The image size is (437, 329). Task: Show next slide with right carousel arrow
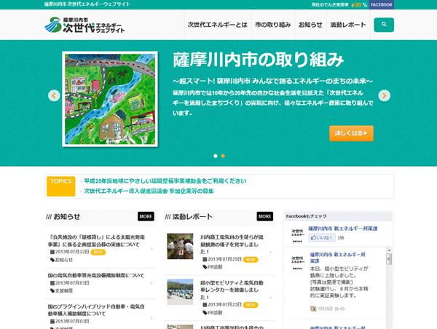point(384,95)
